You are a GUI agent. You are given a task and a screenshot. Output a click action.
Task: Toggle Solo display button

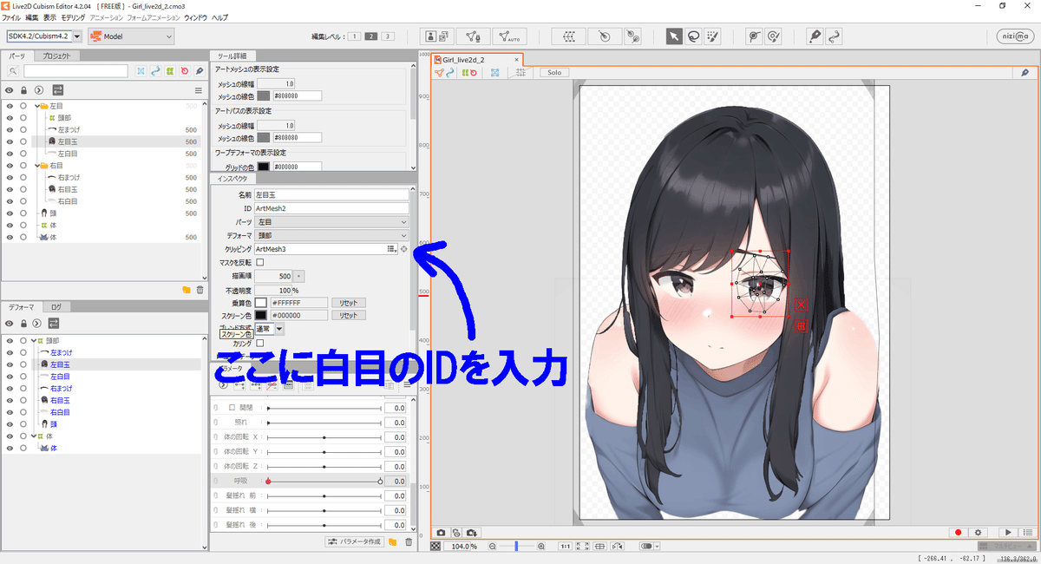pos(553,73)
